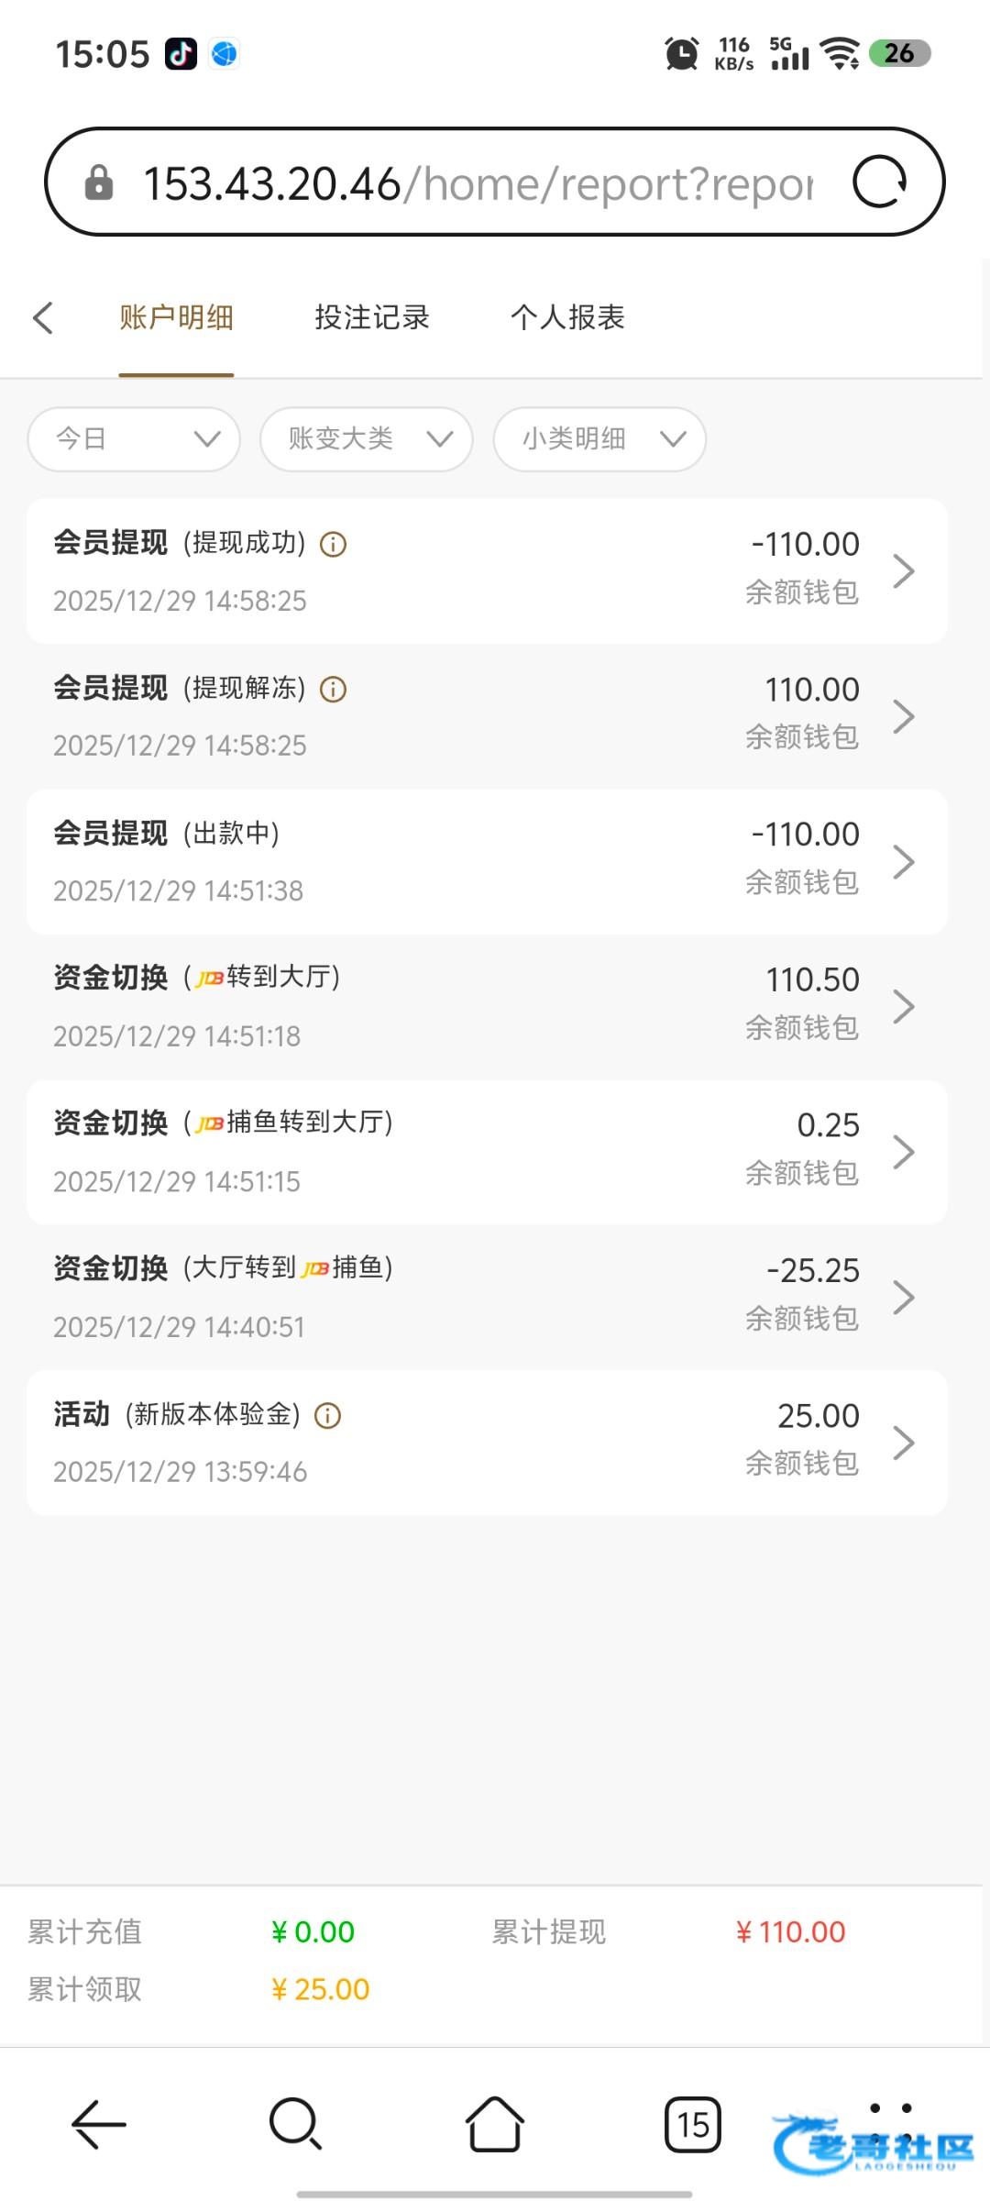Expand the 小类明细 subcategory dropdown
The height and width of the screenshot is (2201, 990).
599,439
